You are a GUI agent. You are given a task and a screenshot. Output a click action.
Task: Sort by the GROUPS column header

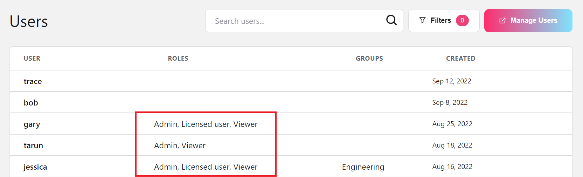click(x=369, y=59)
